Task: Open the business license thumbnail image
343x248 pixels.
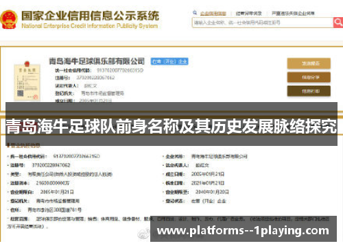Action: tap(27, 81)
